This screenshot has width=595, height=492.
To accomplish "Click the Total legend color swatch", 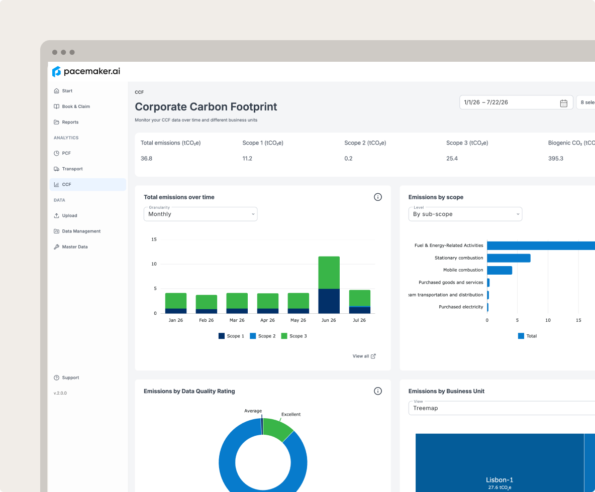I will click(521, 336).
